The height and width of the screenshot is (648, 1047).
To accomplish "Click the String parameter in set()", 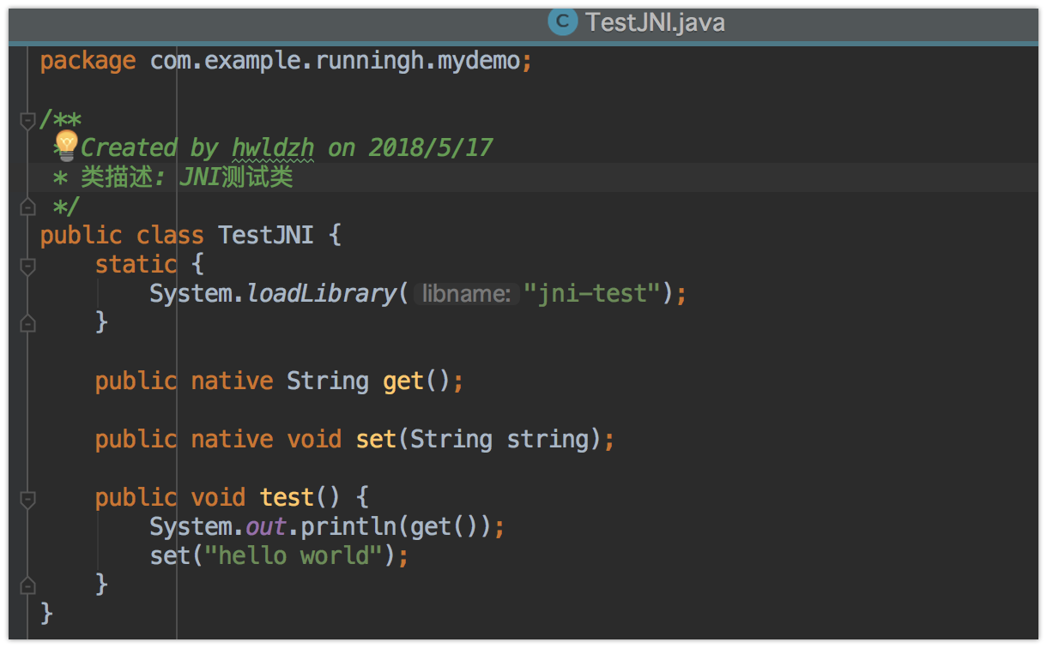I will [x=452, y=438].
